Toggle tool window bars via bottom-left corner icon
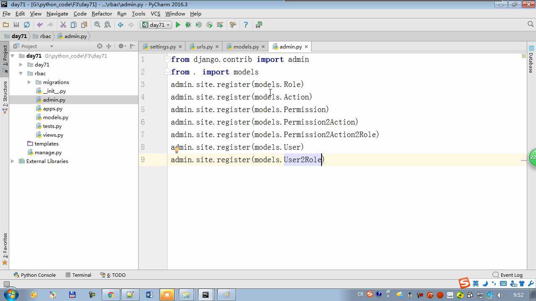This screenshot has height=301, width=536. (6, 284)
